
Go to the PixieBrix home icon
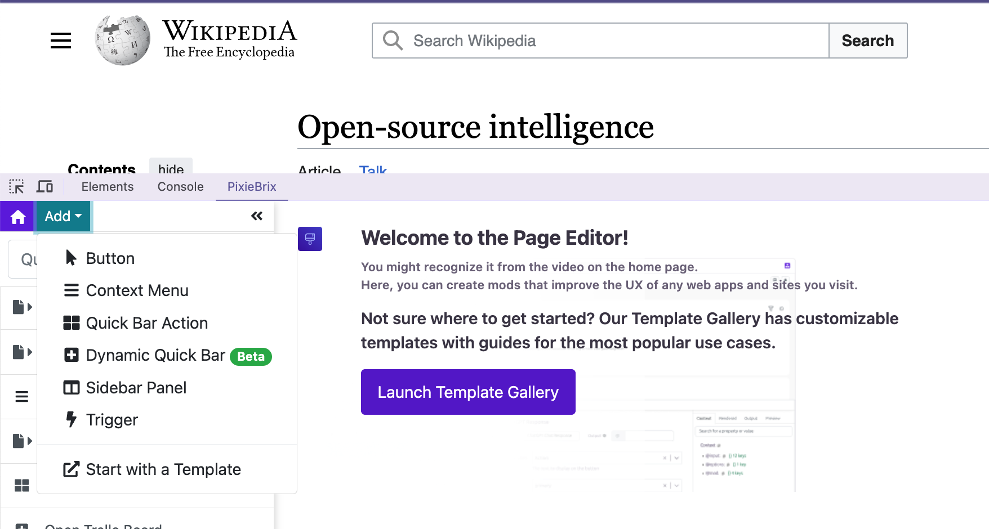(17, 217)
